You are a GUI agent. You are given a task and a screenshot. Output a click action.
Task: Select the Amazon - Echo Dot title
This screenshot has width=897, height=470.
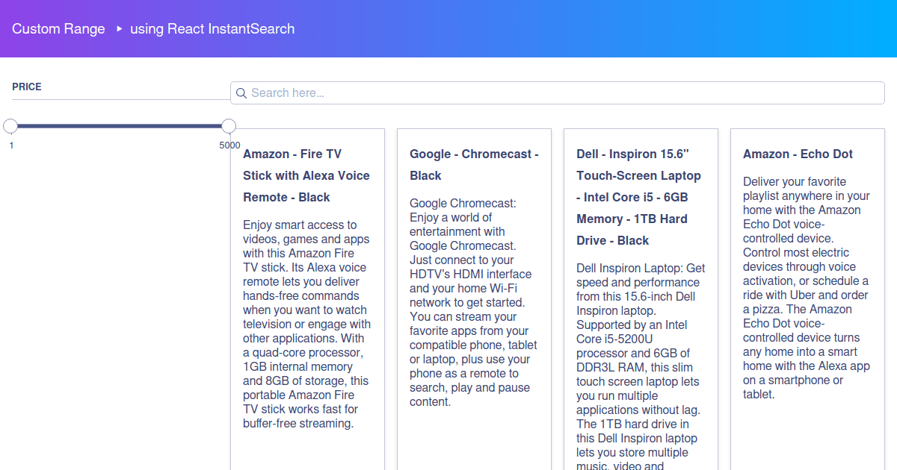[798, 154]
